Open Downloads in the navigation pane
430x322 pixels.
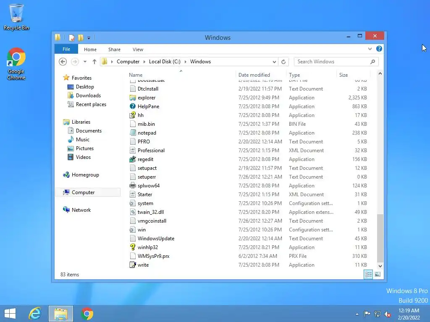88,95
